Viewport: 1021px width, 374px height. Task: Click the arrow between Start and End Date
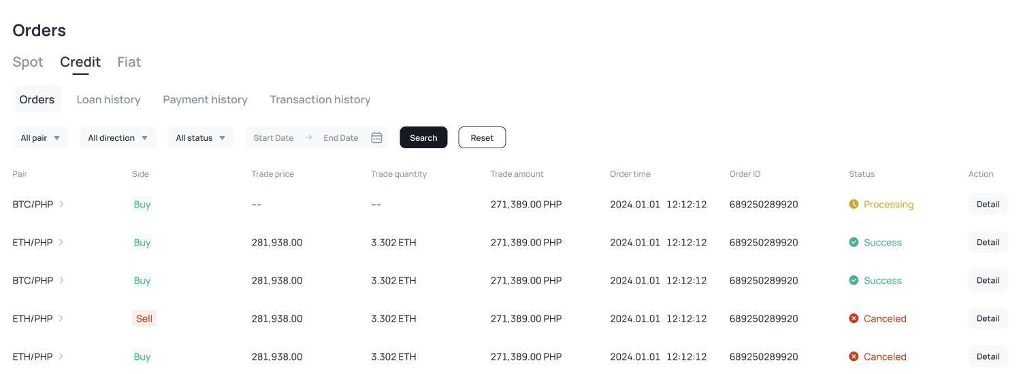tap(308, 137)
